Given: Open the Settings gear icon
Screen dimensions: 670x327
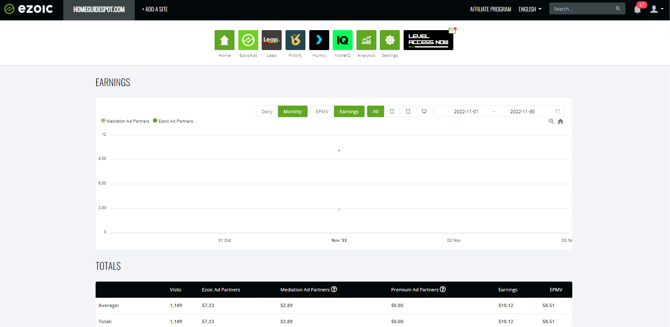Looking at the screenshot, I should [390, 40].
